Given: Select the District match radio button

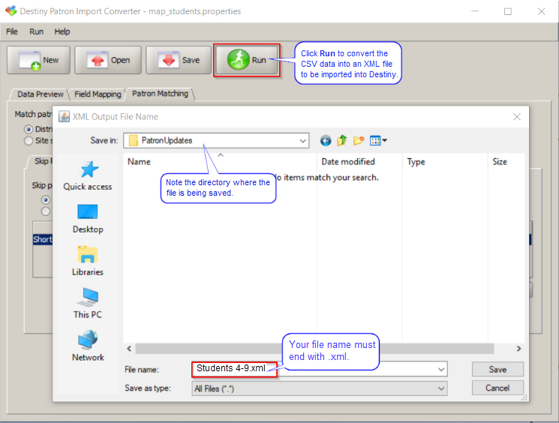Looking at the screenshot, I should [x=29, y=129].
